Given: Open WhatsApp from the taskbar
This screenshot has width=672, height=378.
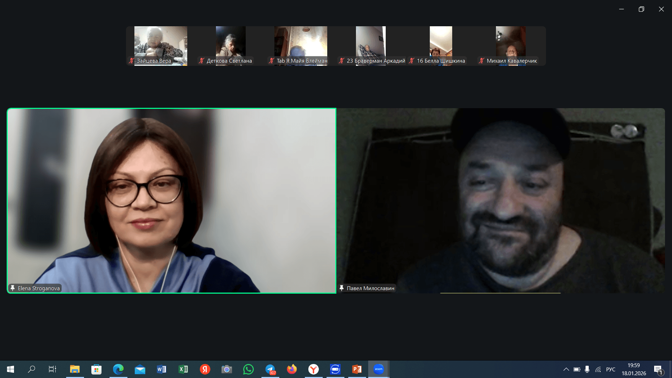Looking at the screenshot, I should (248, 369).
